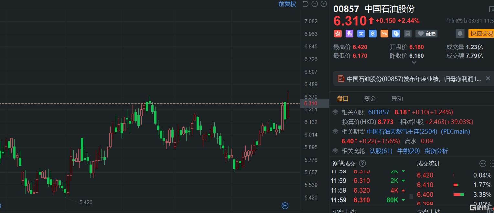Open 成交统计 more options ellipsis
This screenshot has height=213, width=494.
point(483,164)
